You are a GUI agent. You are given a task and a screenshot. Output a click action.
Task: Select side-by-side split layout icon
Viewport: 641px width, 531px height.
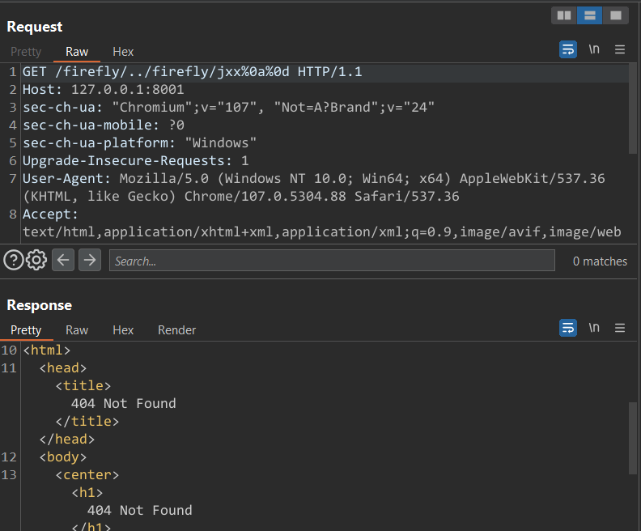(x=564, y=15)
